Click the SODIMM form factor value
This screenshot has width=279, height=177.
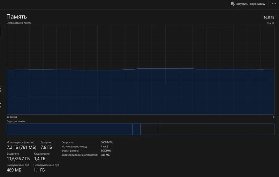[x=106, y=151]
